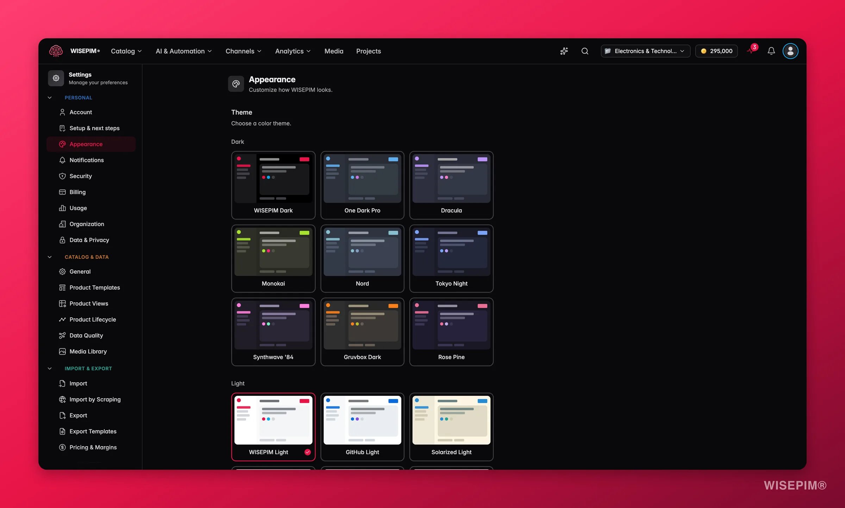Select the Monokai theme
Screen dimensions: 845x508
[x=273, y=258]
